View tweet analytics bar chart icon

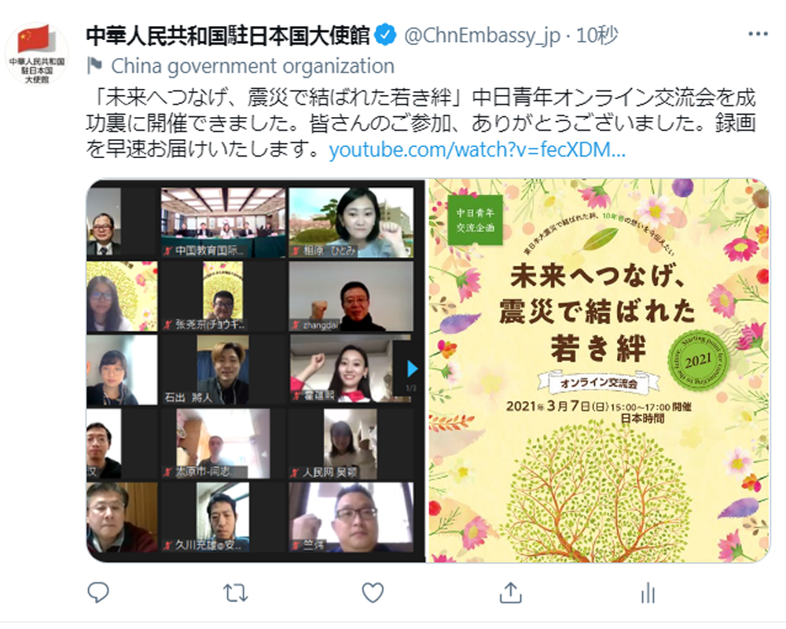tap(648, 593)
